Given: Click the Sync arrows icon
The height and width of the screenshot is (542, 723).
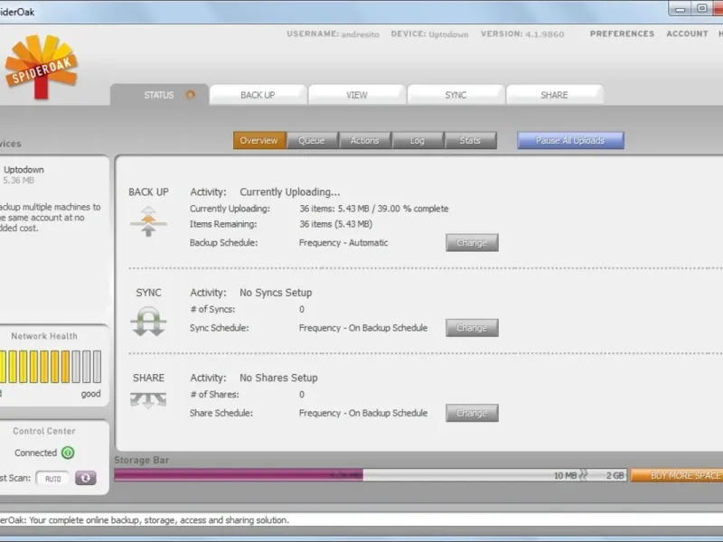Looking at the screenshot, I should pos(148,322).
